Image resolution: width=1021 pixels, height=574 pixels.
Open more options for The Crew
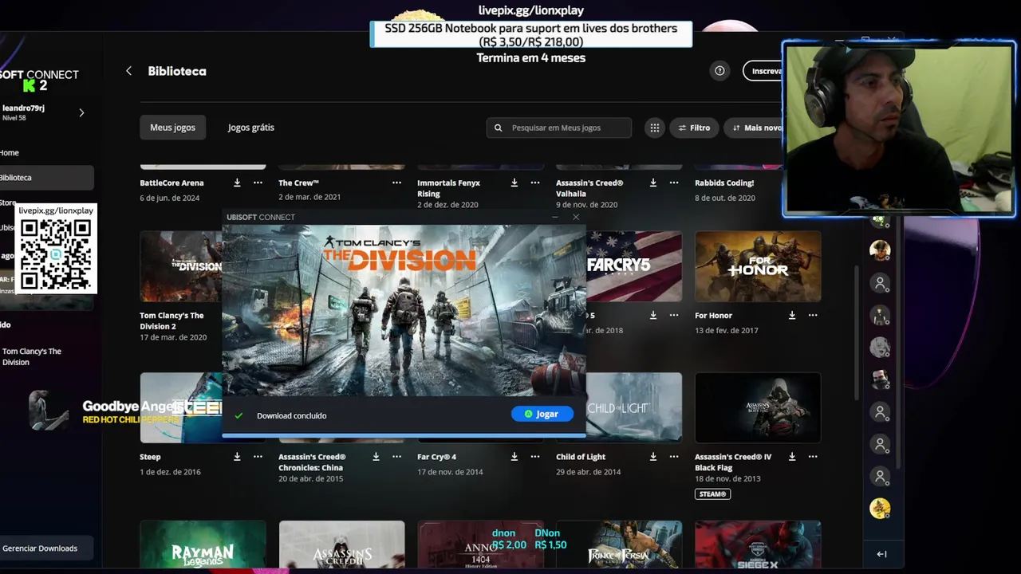396,183
